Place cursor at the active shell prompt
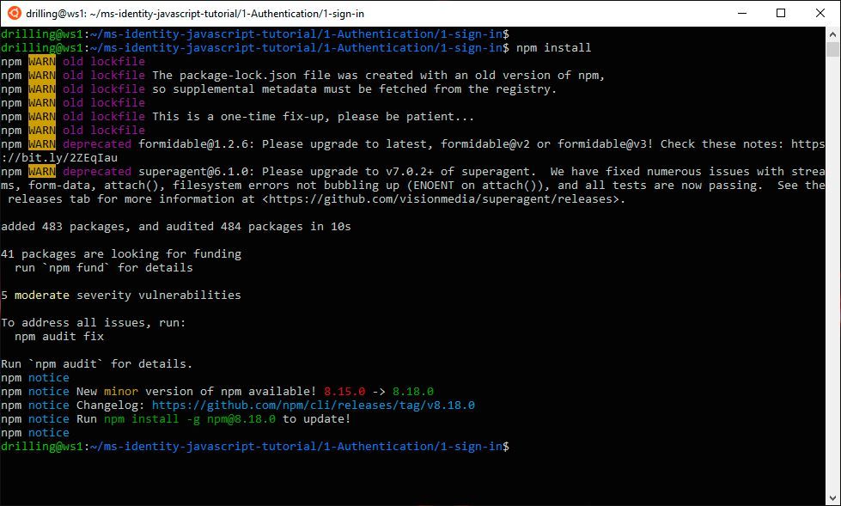The width and height of the screenshot is (841, 506). click(x=515, y=446)
